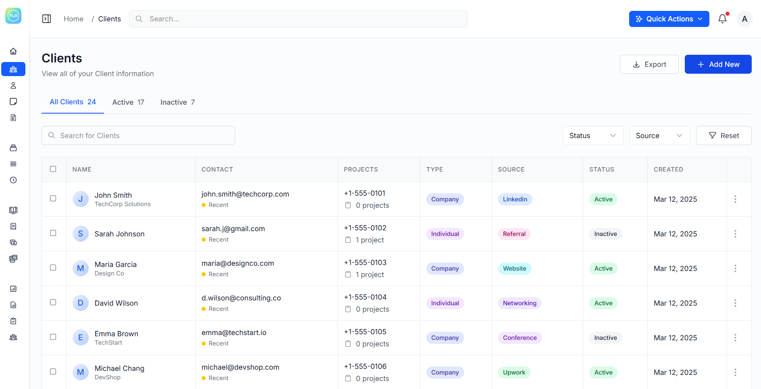Click Sarah Johnson's Inactive status badge
761x389 pixels.
605,234
